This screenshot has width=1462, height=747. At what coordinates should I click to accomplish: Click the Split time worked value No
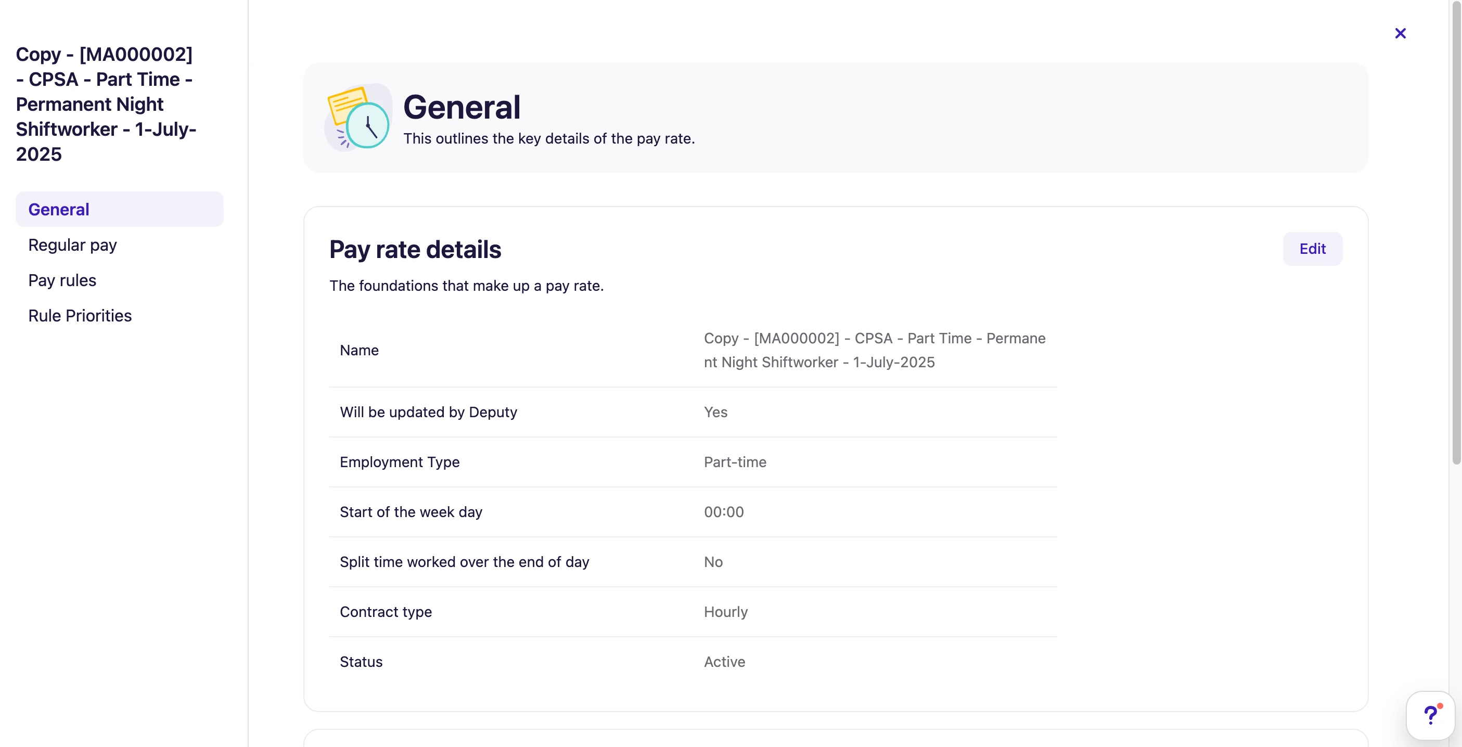click(x=713, y=562)
